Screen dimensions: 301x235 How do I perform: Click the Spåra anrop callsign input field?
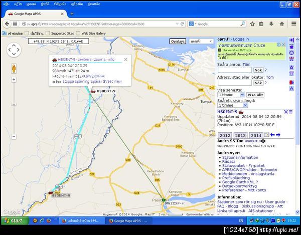tap(235, 70)
